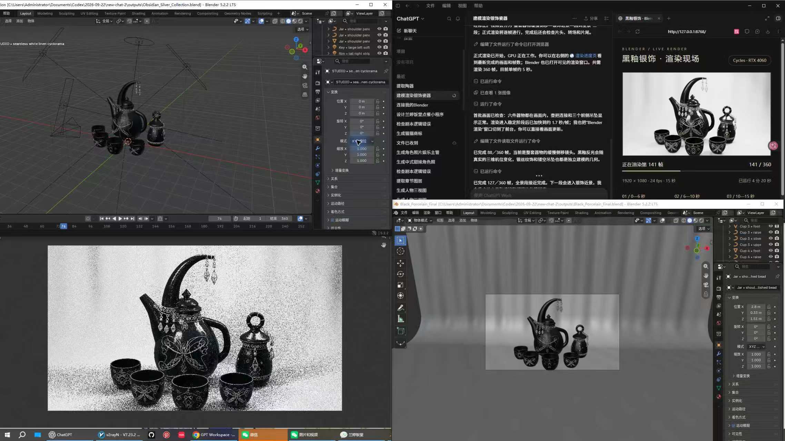Click the current frame field showing 76
The width and height of the screenshot is (785, 441).
tap(219, 218)
